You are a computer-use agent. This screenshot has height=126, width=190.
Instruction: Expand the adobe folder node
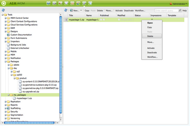point(8,65)
